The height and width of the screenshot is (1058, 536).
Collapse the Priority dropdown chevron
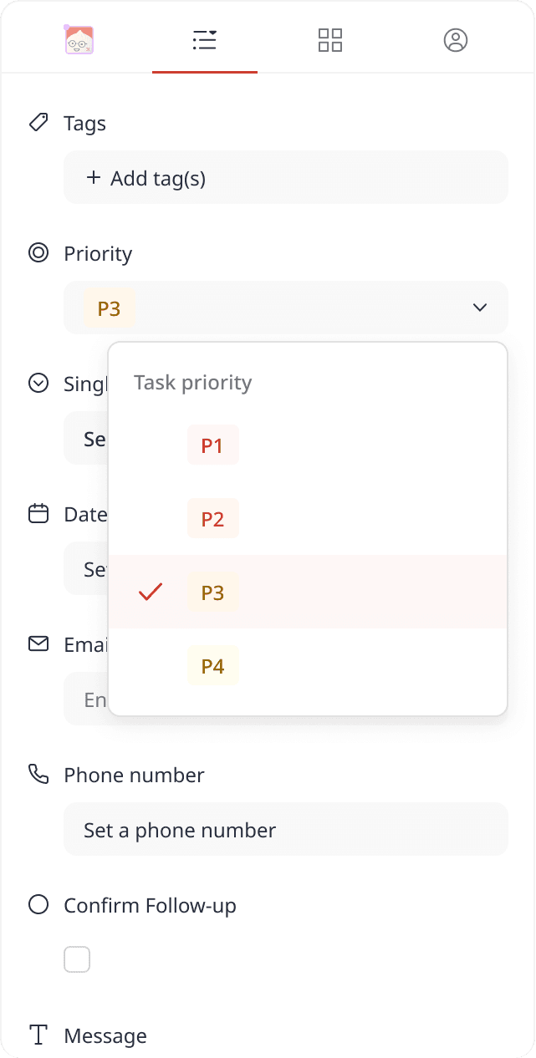(x=480, y=308)
